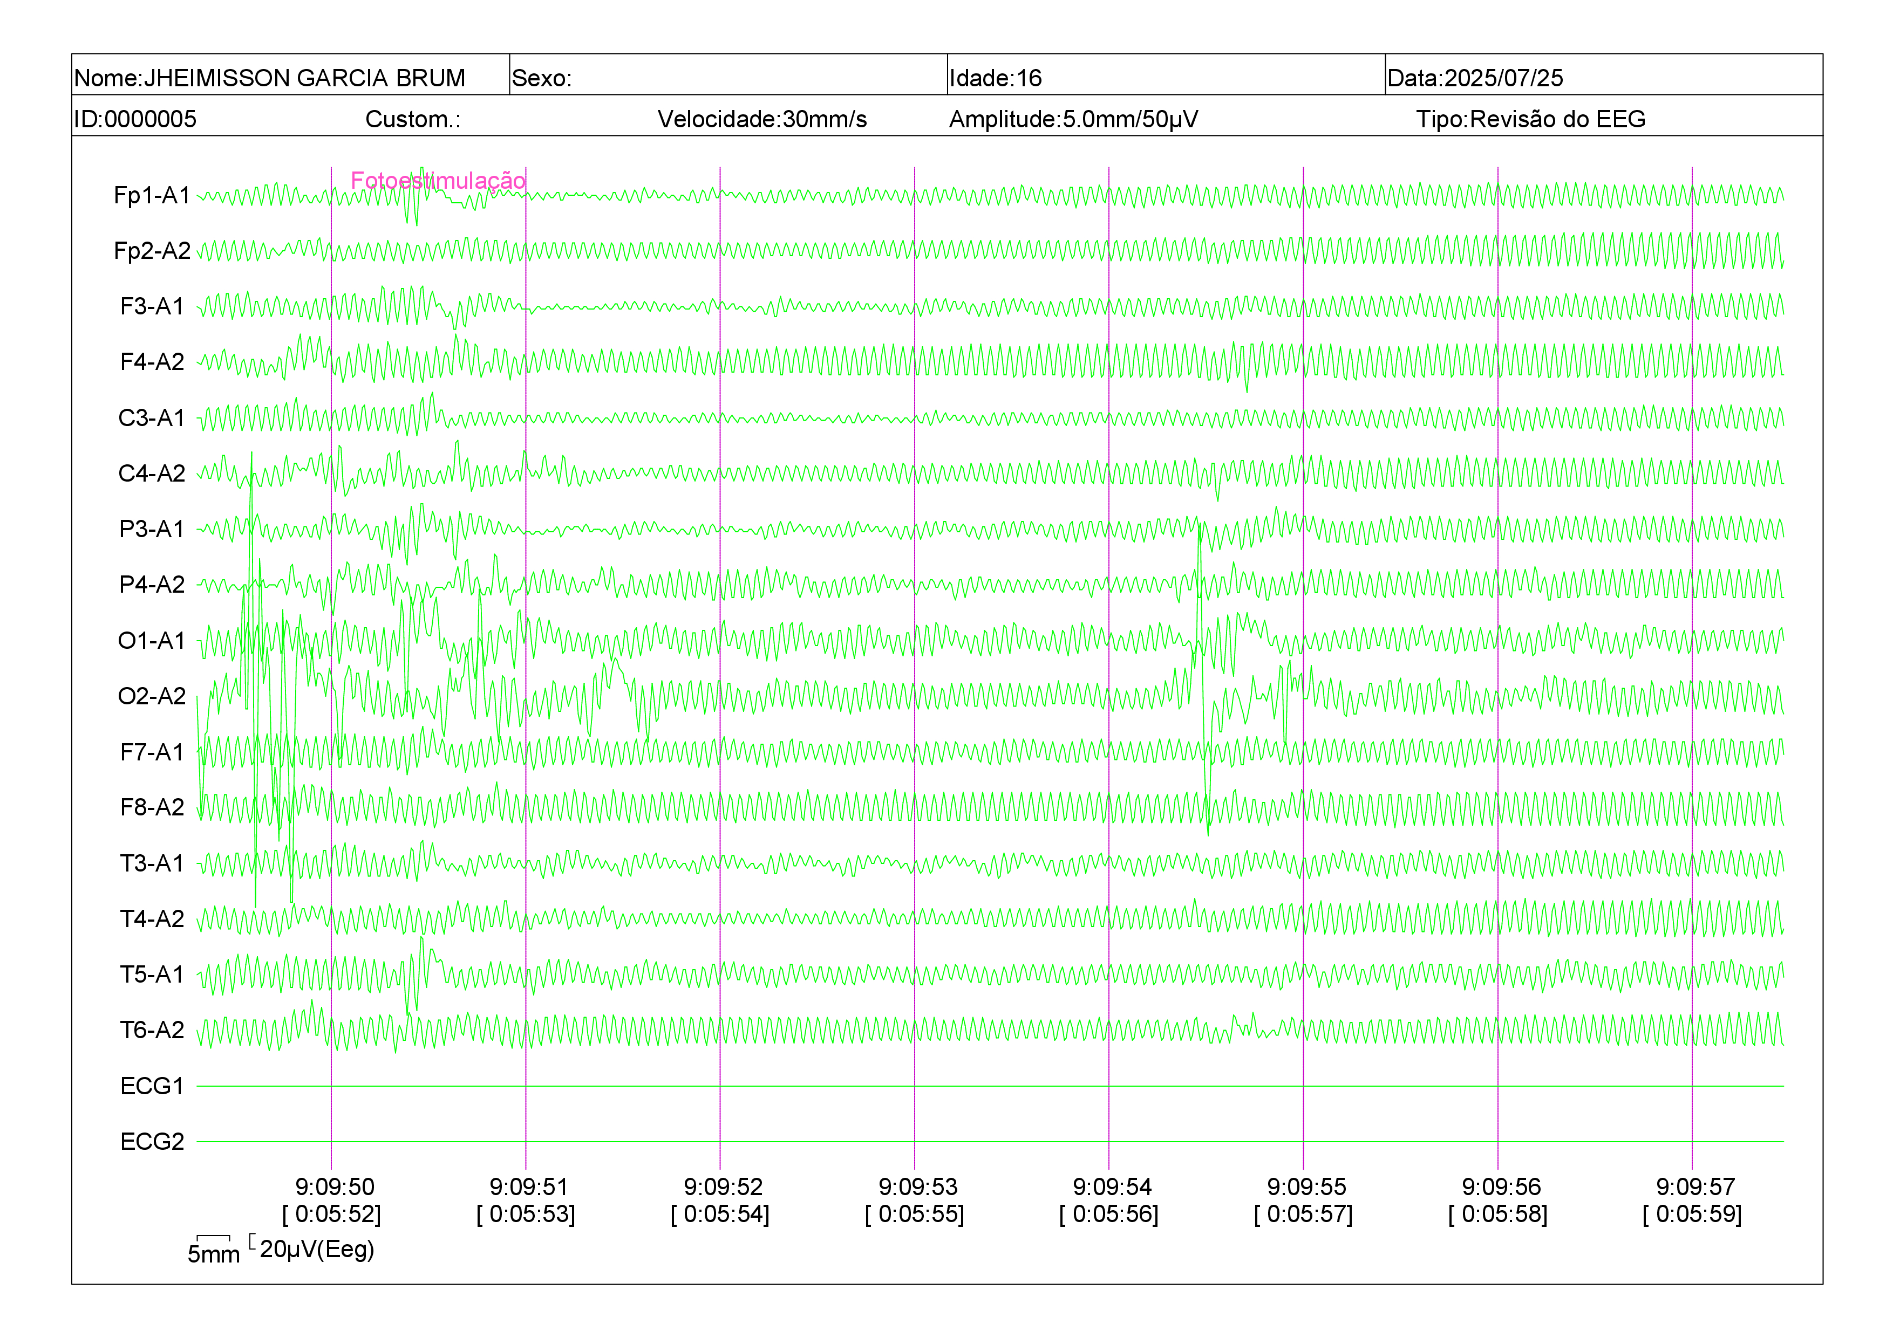Select the C3-A1 channel label
1893x1338 pixels.
(152, 418)
